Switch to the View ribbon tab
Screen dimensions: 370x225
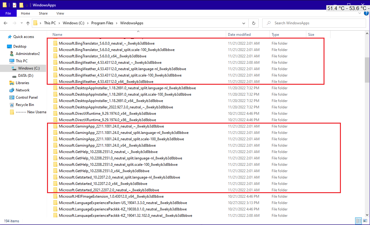[x=60, y=13]
